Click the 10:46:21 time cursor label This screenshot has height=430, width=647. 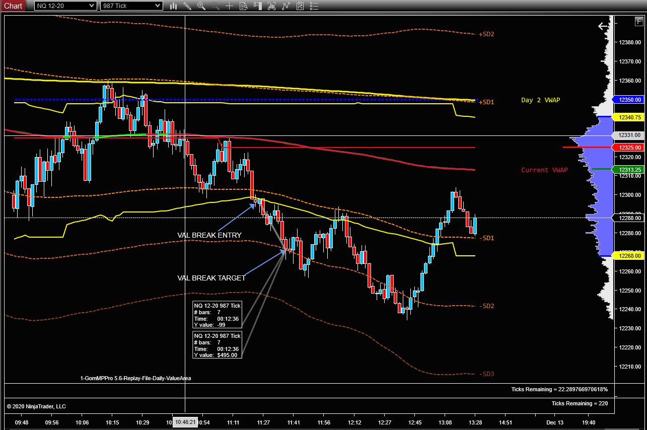tap(185, 422)
